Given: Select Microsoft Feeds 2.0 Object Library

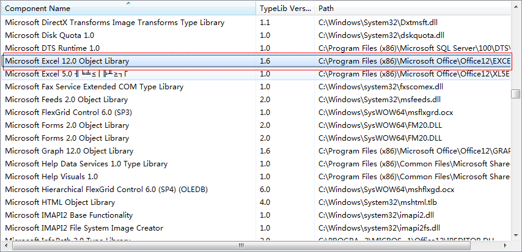Looking at the screenshot, I should tap(66, 100).
